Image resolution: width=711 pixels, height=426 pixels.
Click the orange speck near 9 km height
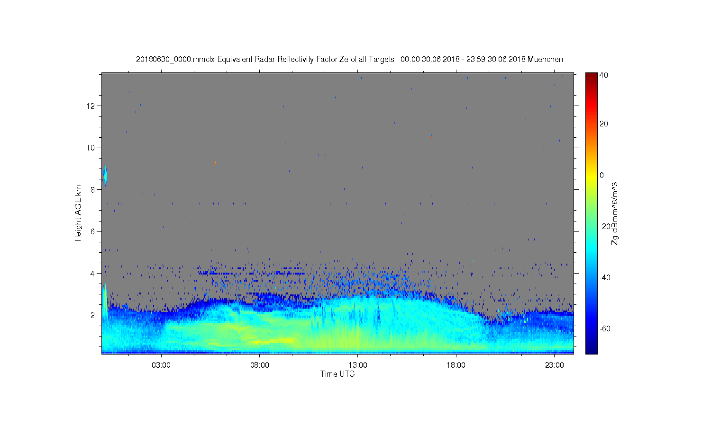(215, 163)
